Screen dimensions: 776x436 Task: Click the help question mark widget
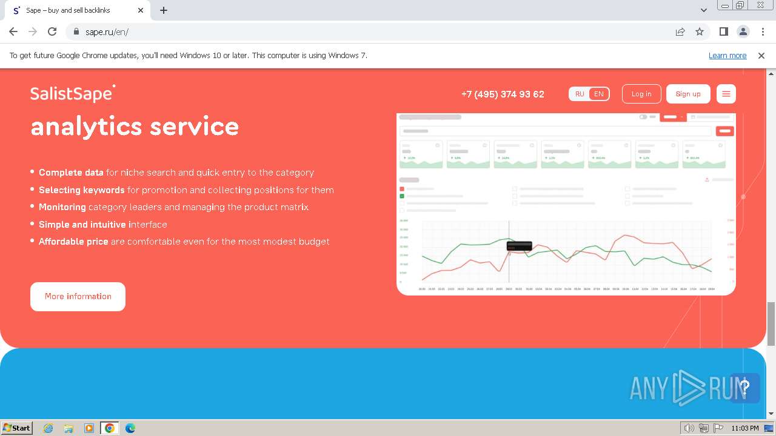pos(745,387)
